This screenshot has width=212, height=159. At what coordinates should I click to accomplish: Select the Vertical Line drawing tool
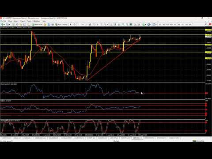point(79,24)
